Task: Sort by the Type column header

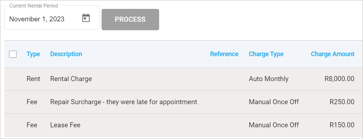Action: (x=33, y=54)
